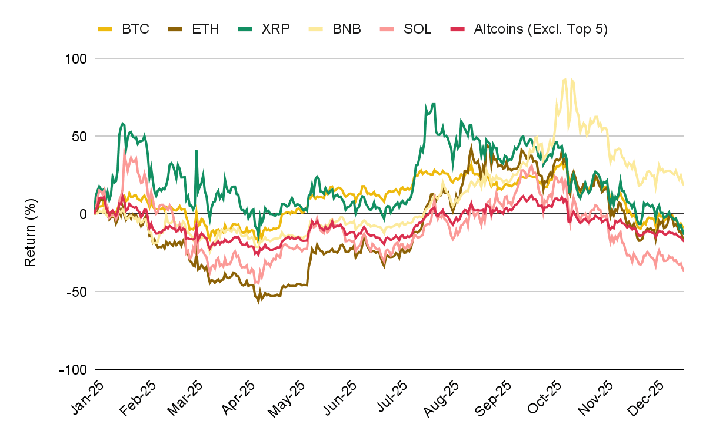The width and height of the screenshot is (706, 437).
Task: Click the brown ETH legend swatch
Action: pyautogui.click(x=175, y=29)
